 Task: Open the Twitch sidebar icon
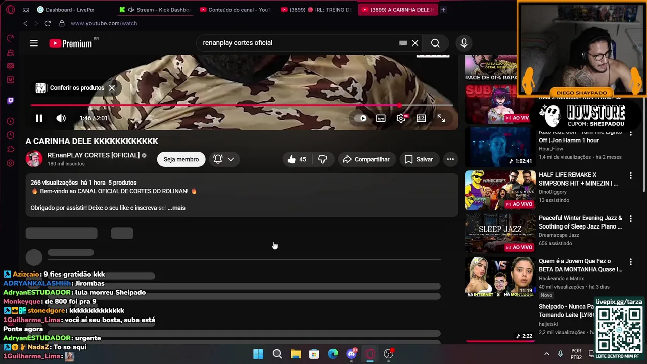(x=11, y=101)
